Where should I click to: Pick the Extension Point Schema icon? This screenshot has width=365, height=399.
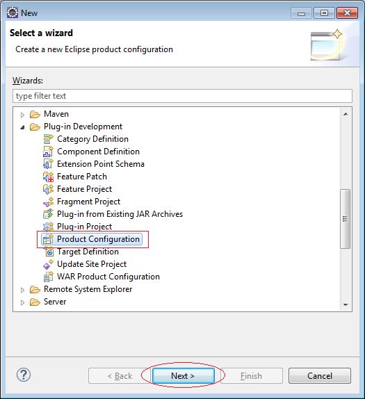point(48,164)
